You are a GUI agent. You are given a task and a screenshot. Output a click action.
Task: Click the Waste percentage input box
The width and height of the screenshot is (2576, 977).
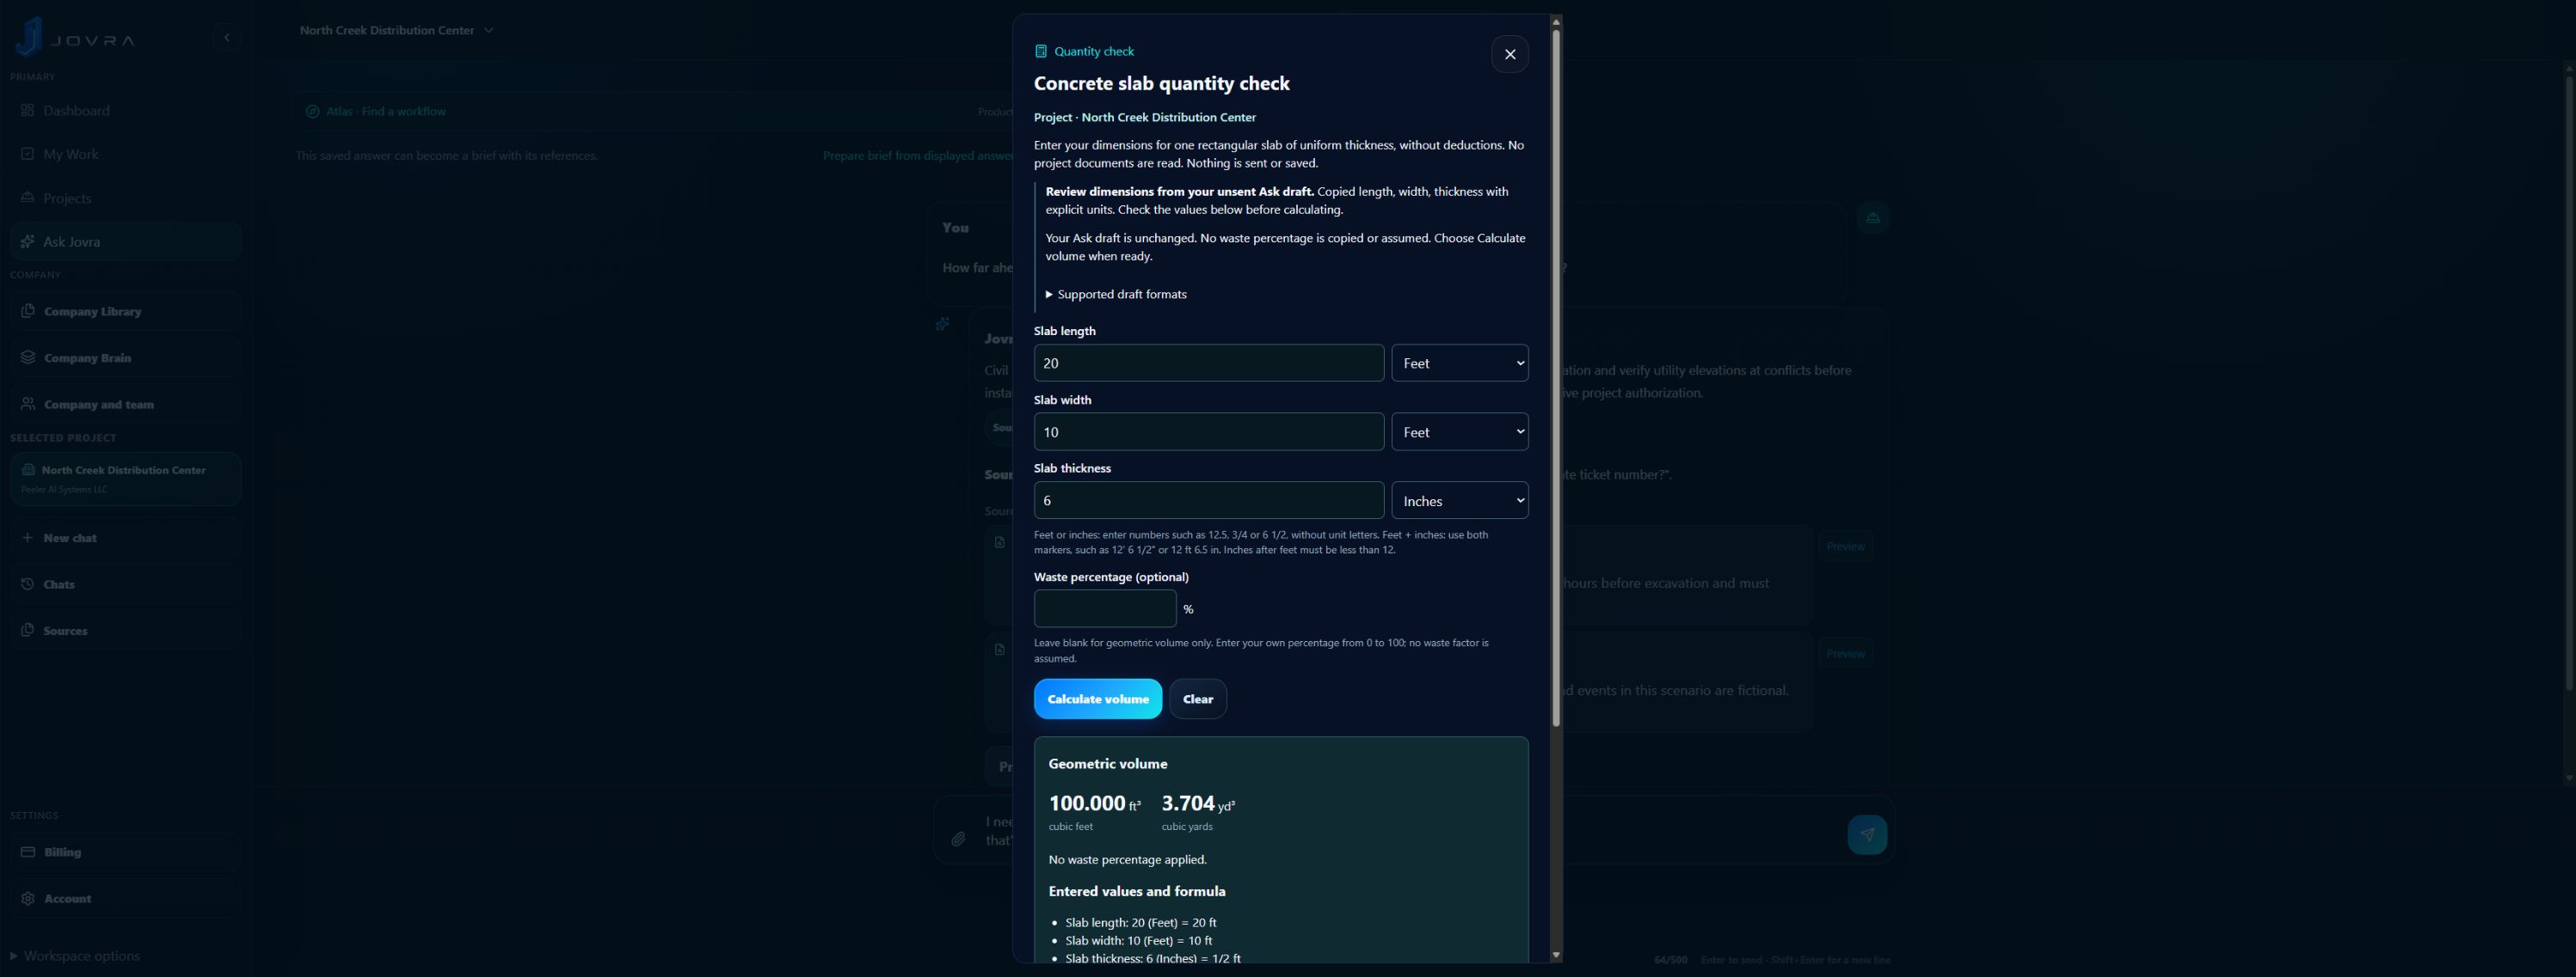point(1104,608)
